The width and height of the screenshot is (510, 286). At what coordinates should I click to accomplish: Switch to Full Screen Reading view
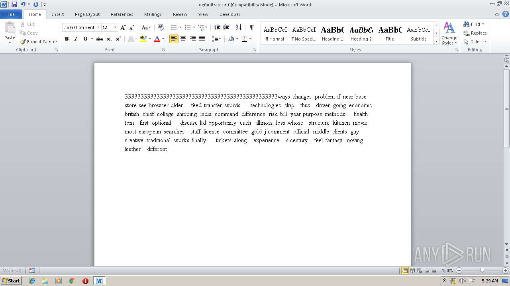click(412, 271)
